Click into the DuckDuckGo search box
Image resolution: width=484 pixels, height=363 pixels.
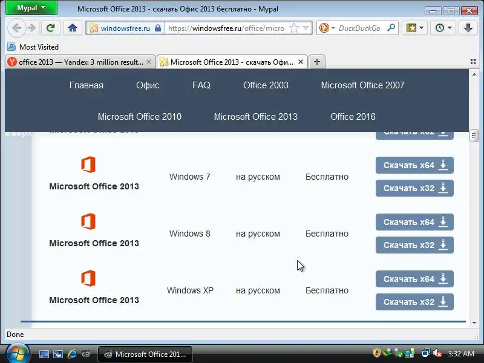click(x=359, y=28)
